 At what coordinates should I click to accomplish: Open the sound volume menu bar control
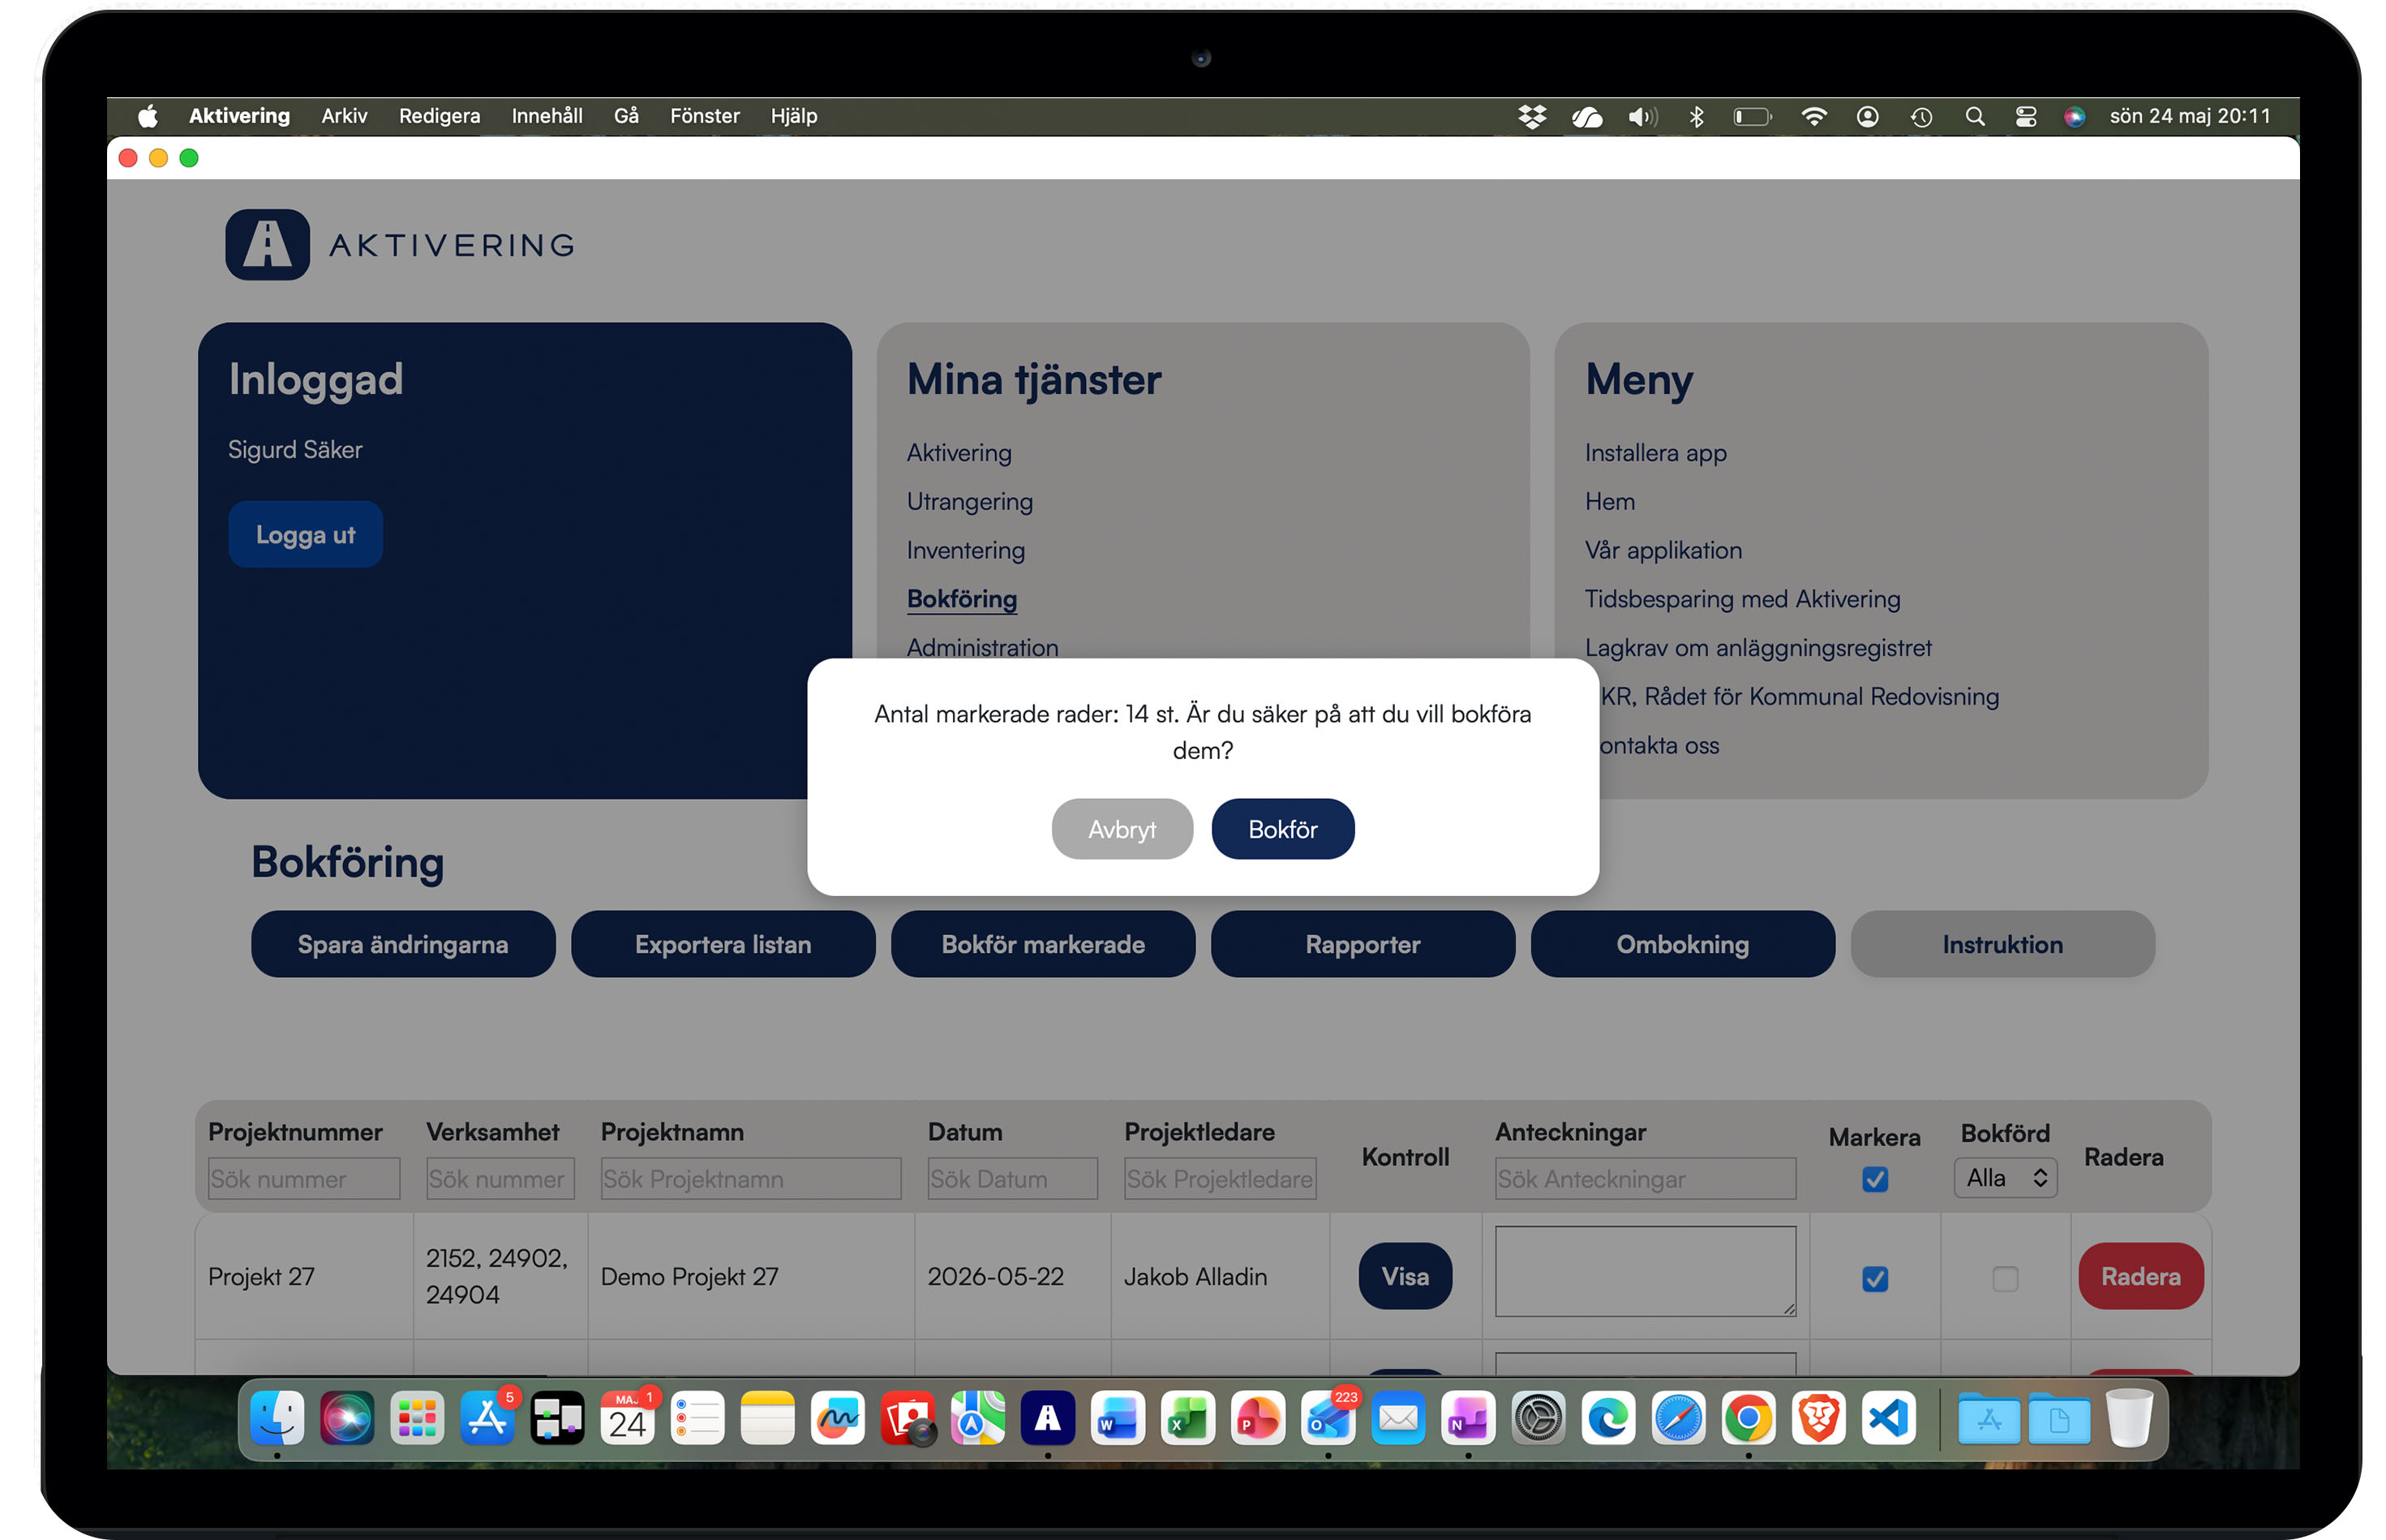click(x=1642, y=117)
